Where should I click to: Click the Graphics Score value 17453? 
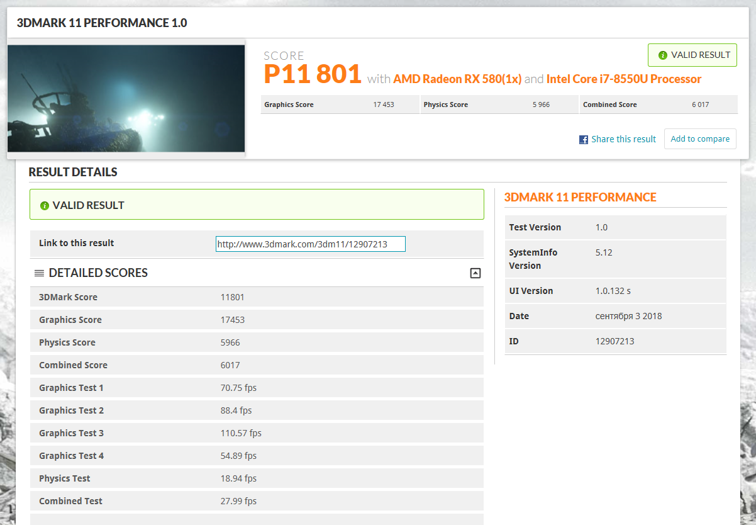pos(232,320)
